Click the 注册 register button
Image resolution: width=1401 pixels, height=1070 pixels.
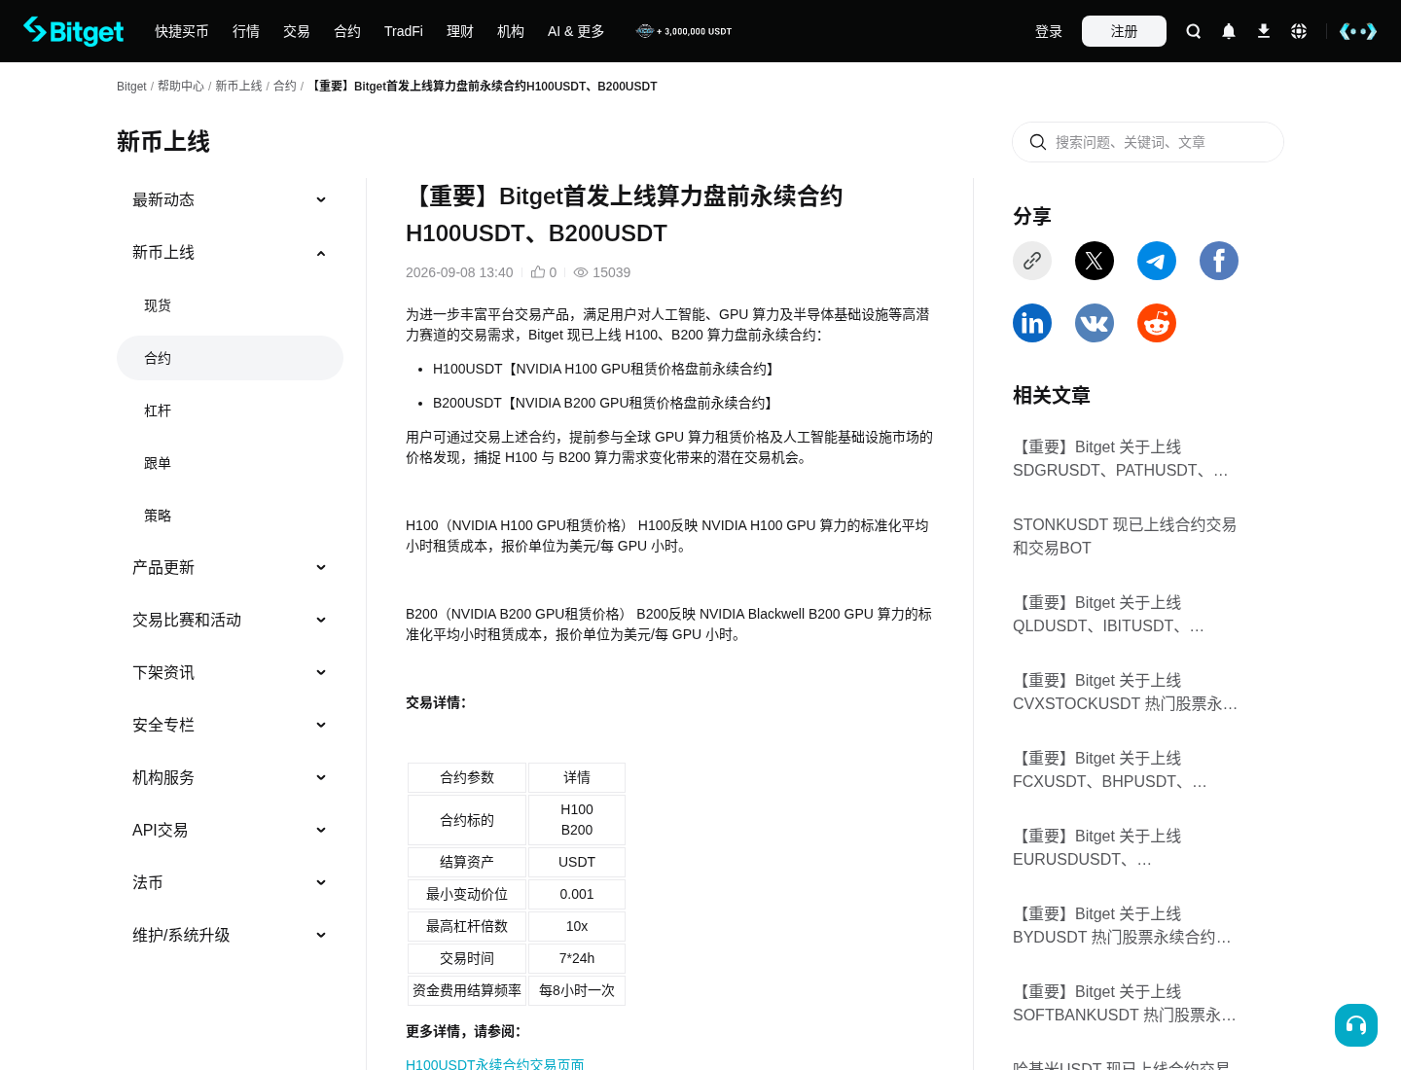[1124, 31]
